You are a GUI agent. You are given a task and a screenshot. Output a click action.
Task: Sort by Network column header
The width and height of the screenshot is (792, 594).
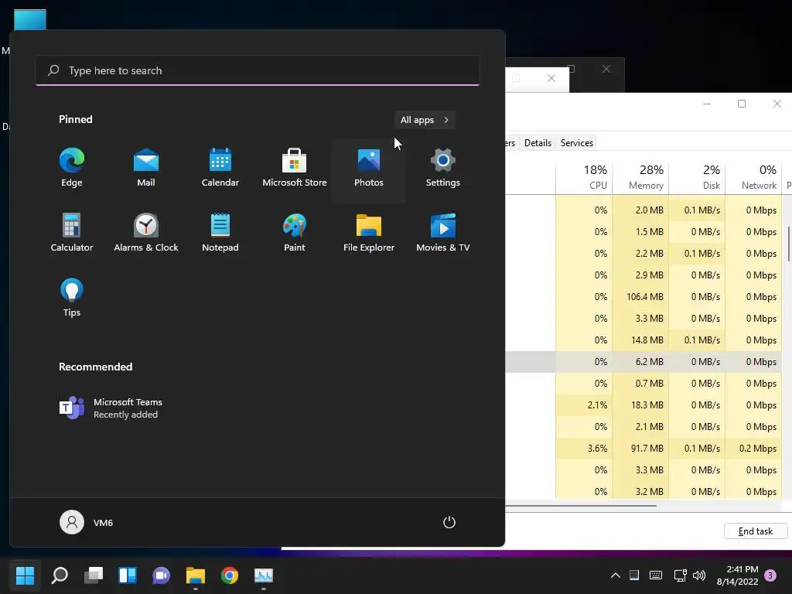pos(753,177)
